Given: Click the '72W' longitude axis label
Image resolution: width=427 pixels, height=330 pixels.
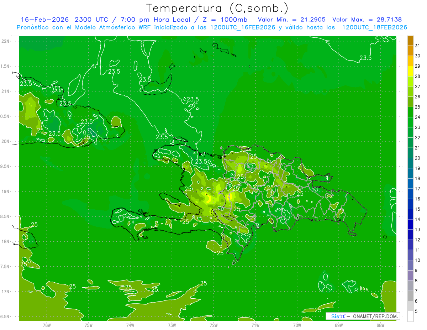Looking at the screenshot, I should (x=213, y=325).
